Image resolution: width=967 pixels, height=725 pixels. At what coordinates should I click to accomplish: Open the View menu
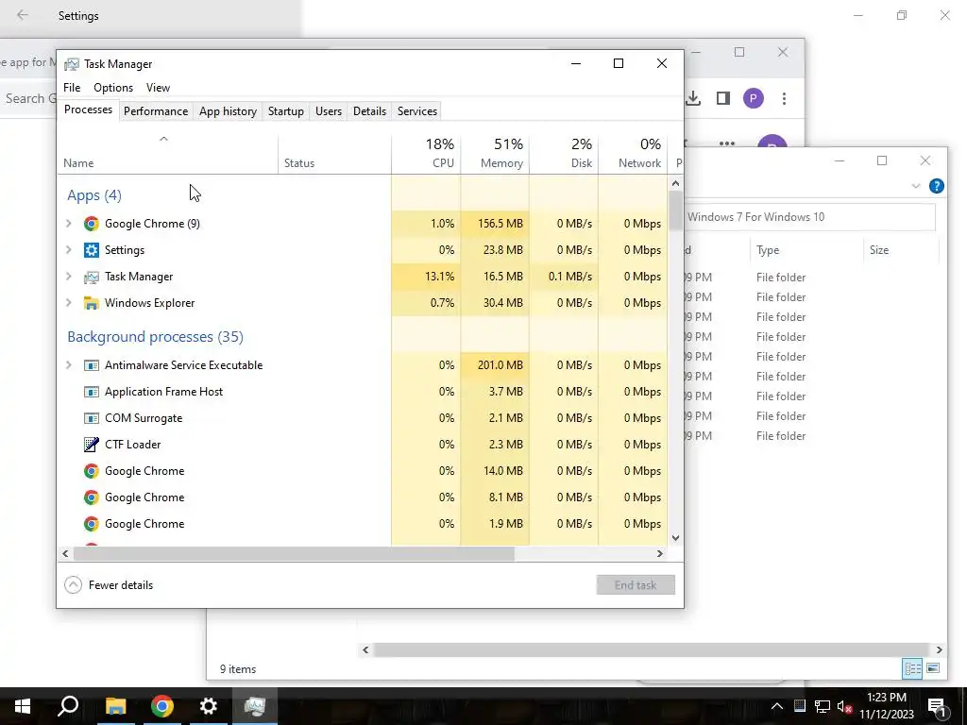click(158, 88)
